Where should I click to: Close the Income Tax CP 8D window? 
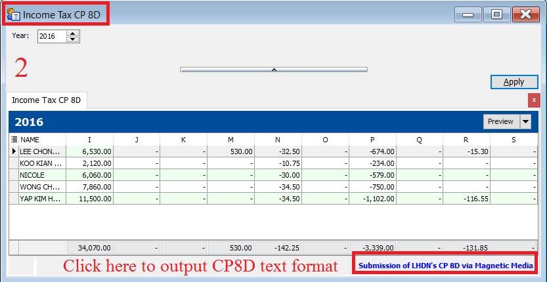click(x=526, y=14)
